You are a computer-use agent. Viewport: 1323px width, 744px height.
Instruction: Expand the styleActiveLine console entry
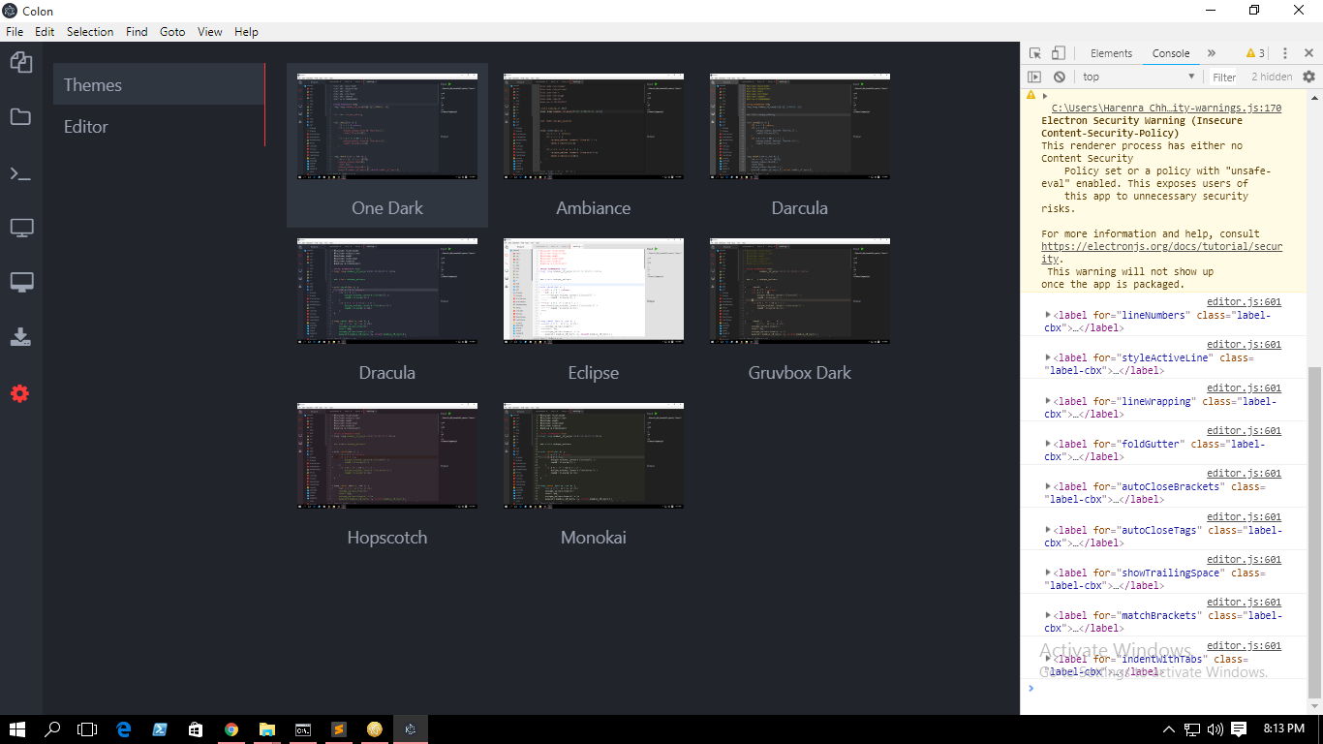pos(1048,357)
